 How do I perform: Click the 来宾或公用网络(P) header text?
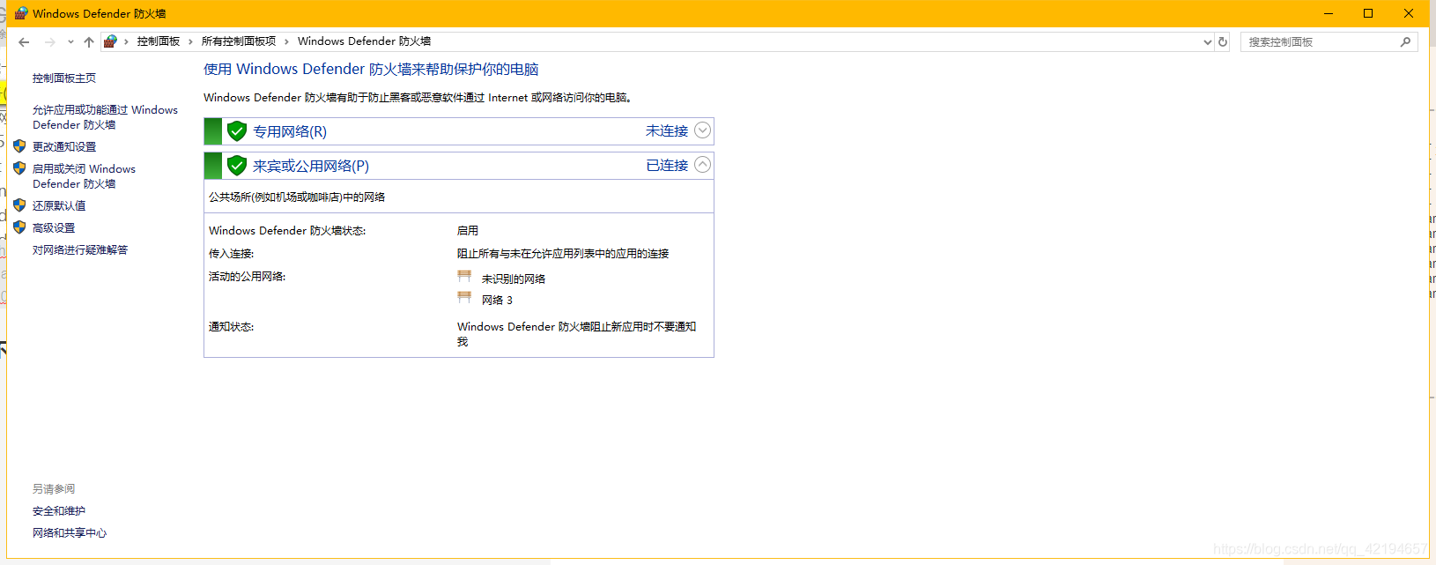[x=311, y=166]
